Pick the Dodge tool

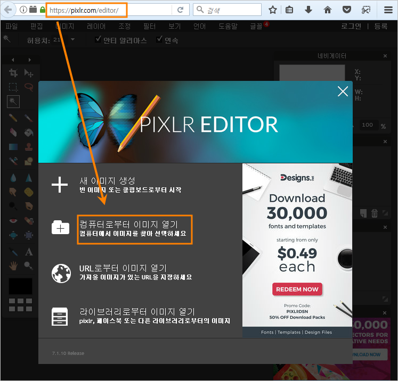[x=13, y=206]
